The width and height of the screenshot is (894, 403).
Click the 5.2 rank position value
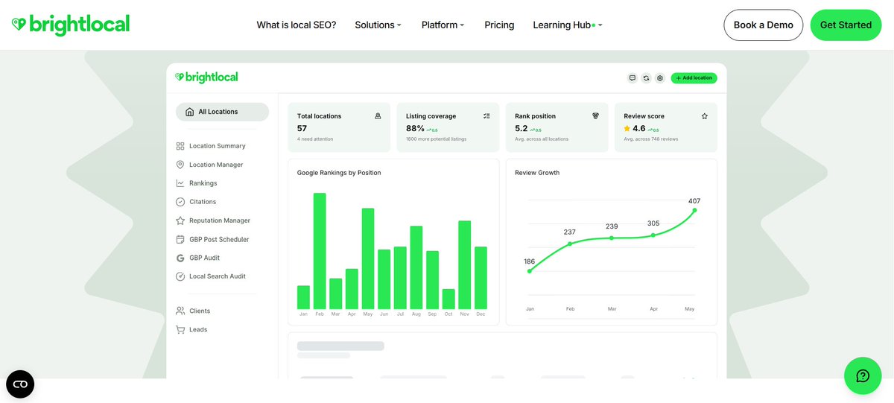521,128
